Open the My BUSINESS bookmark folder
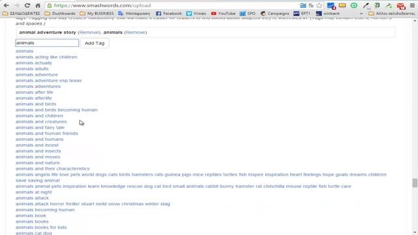Image resolution: width=418 pixels, height=235 pixels. pyautogui.click(x=97, y=13)
